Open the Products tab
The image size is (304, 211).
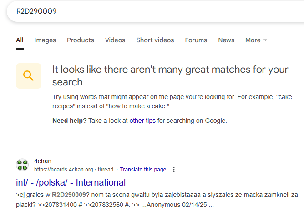[x=81, y=40]
